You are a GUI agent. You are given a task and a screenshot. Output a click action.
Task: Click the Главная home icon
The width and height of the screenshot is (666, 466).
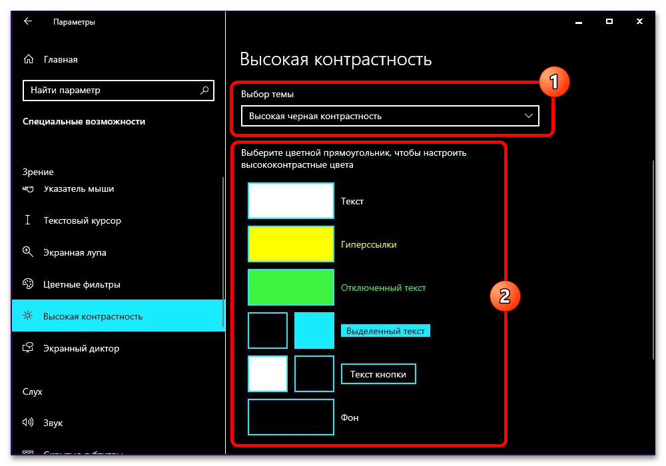point(28,59)
